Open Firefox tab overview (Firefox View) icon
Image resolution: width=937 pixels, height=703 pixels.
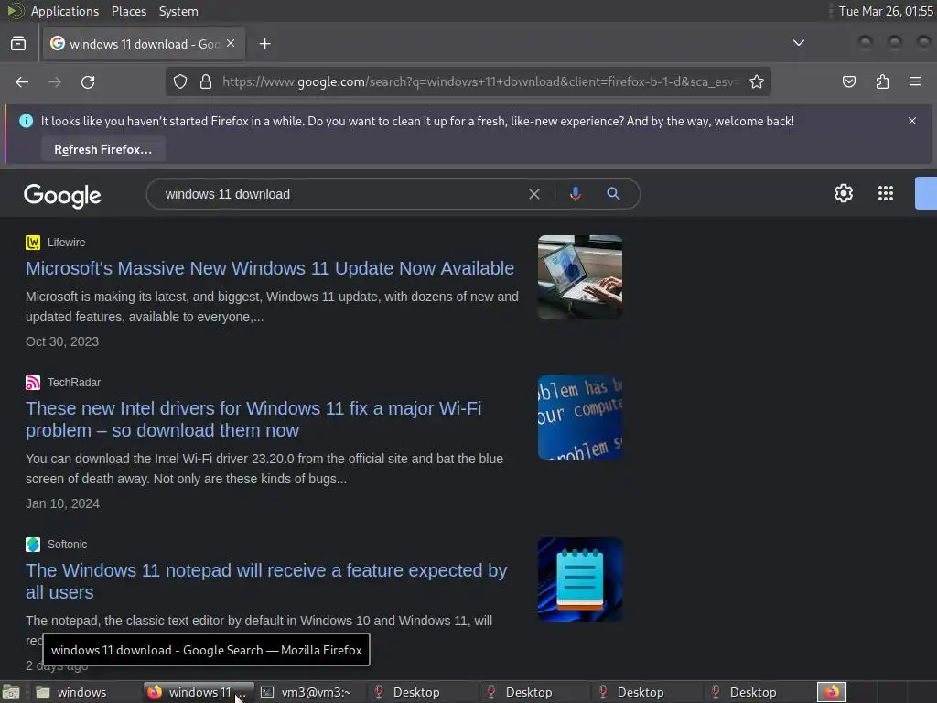pos(18,44)
